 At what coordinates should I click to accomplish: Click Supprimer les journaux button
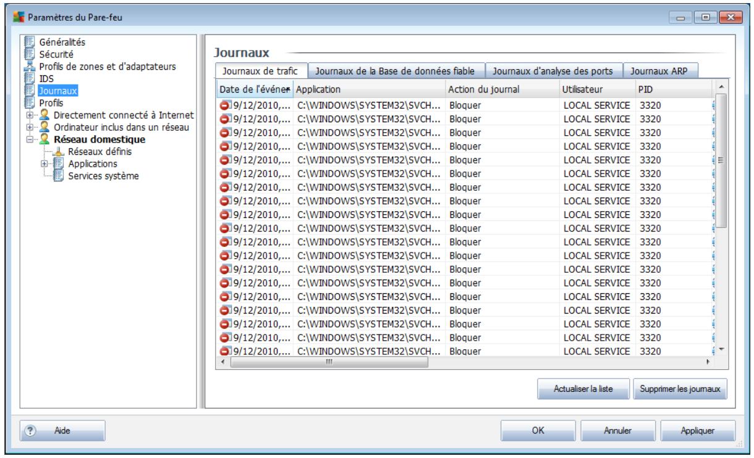(680, 390)
